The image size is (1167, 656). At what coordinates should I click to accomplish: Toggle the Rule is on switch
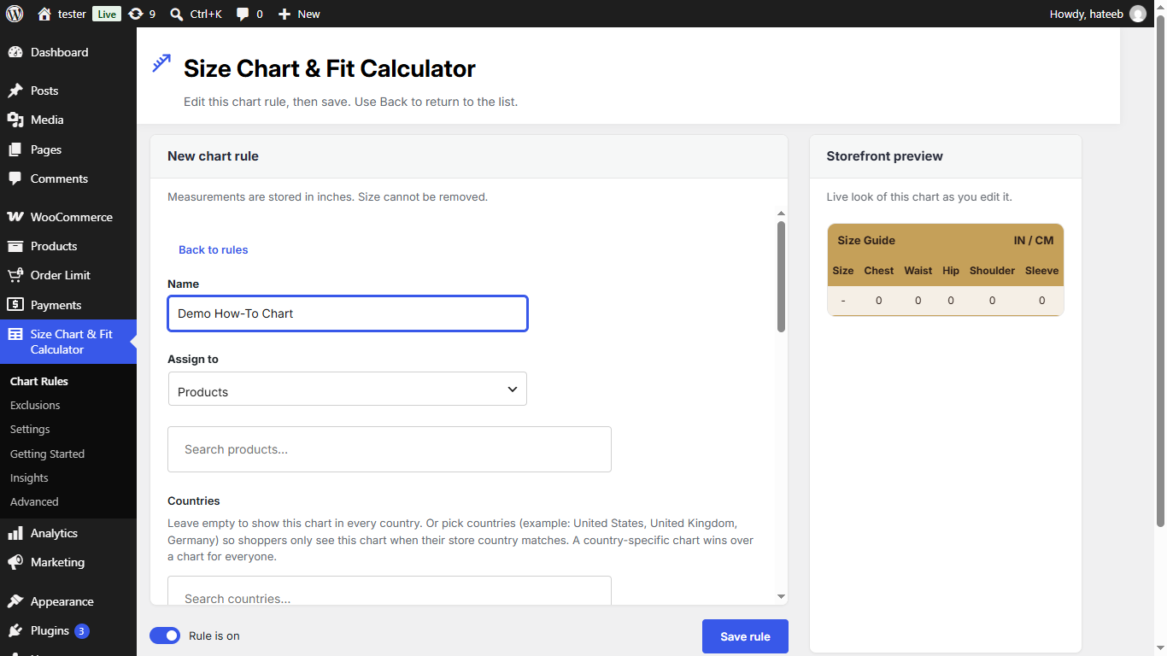click(165, 635)
